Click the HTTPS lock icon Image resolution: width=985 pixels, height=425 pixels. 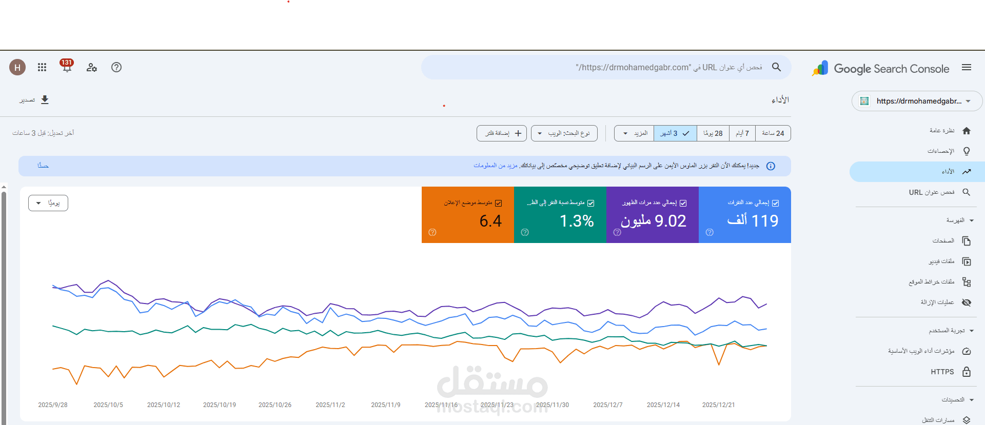coord(967,372)
